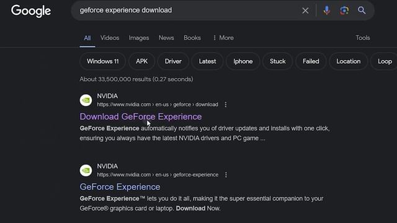
Task: Click into the search query input field
Action: 187,11
